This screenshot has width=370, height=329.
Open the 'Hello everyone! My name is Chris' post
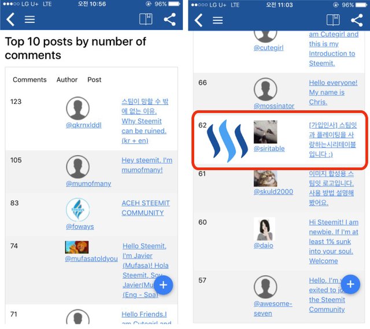[x=333, y=92]
